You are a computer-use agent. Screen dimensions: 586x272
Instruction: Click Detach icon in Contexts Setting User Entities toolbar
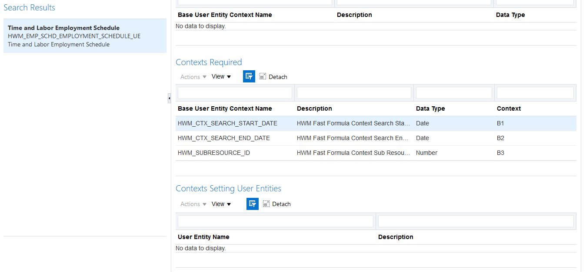[266, 204]
